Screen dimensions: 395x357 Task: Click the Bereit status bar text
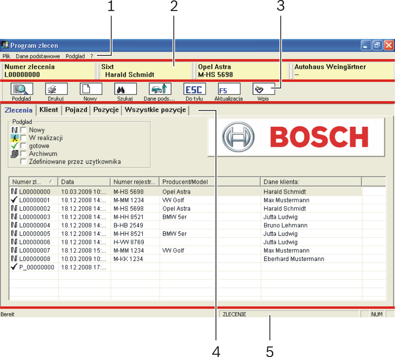pyautogui.click(x=7, y=314)
